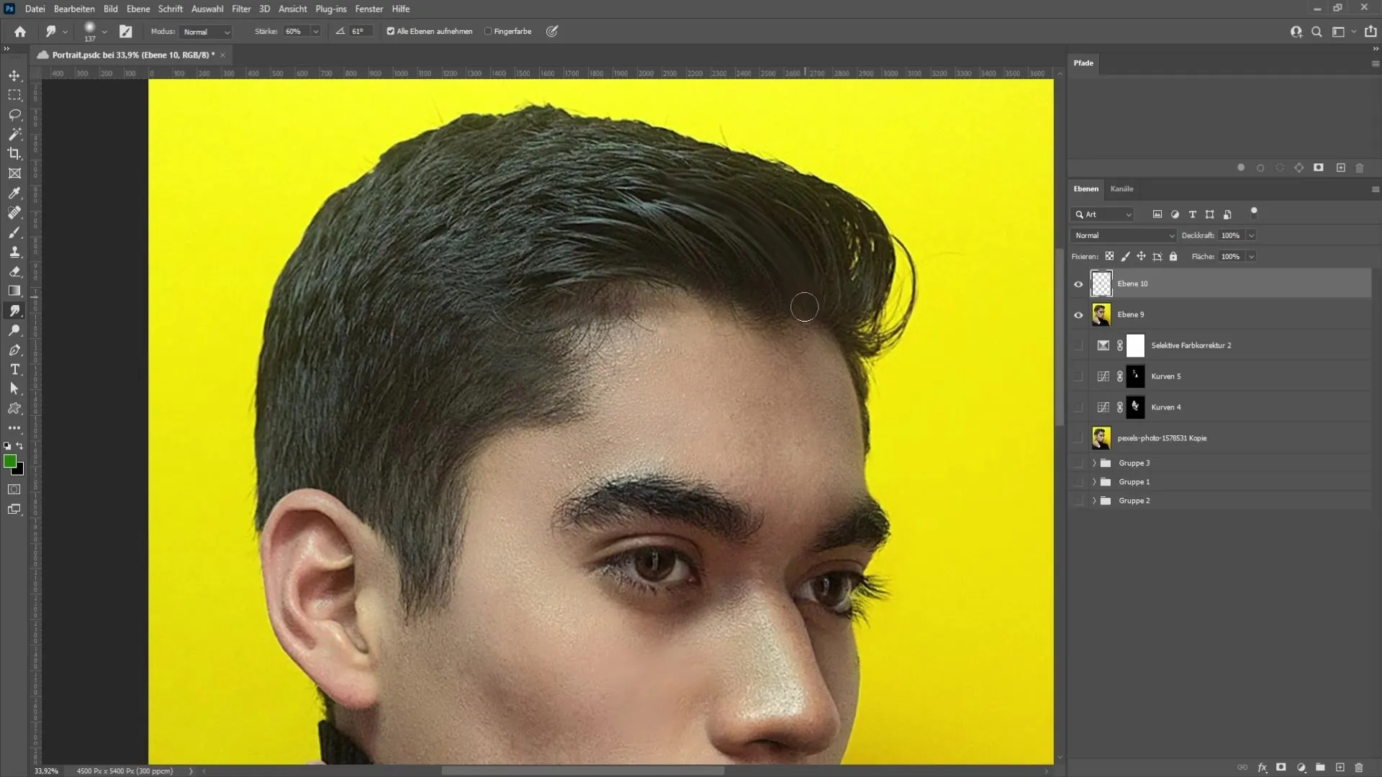Viewport: 1382px width, 777px height.
Task: Click Ebene 9 layer thumbnail
Action: [x=1100, y=314]
